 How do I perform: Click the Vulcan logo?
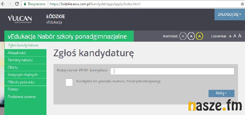tap(20, 19)
